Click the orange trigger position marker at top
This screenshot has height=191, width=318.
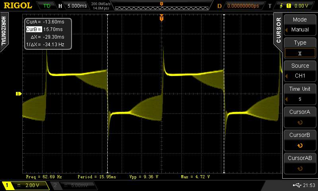[161, 18]
